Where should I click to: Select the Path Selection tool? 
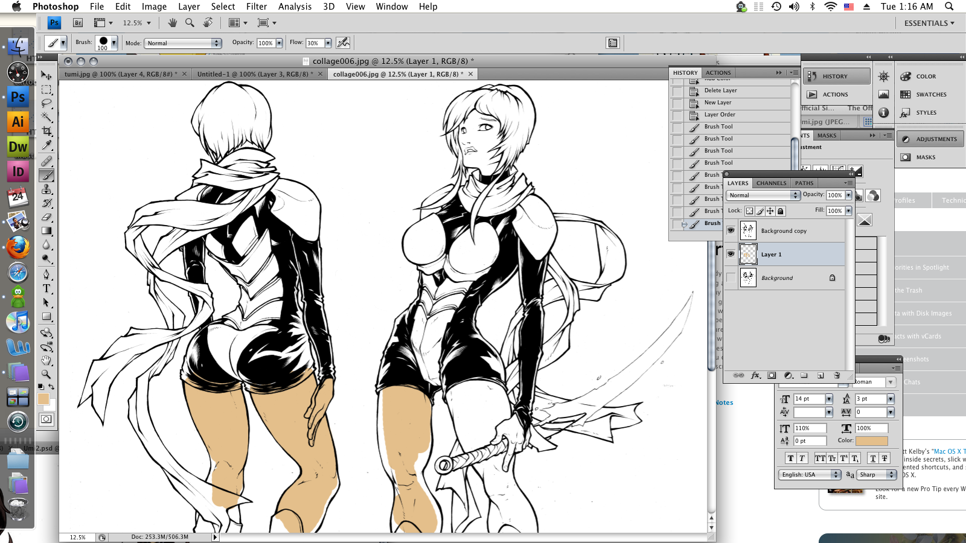point(46,302)
